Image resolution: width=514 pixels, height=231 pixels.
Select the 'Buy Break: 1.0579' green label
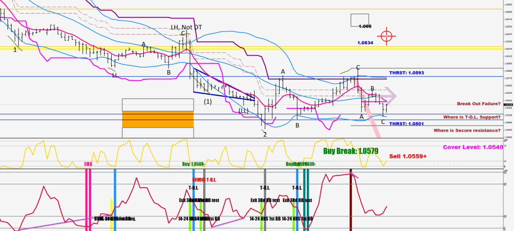coord(351,150)
